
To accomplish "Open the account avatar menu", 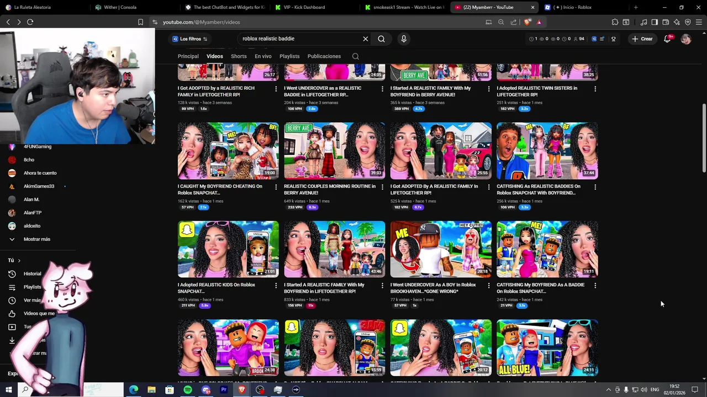I will (x=686, y=39).
